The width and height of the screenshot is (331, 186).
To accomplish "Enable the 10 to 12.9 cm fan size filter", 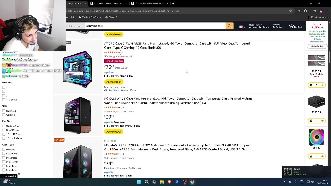I will click(x=4, y=134).
